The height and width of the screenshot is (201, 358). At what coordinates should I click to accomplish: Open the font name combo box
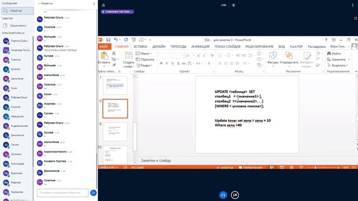point(171,55)
